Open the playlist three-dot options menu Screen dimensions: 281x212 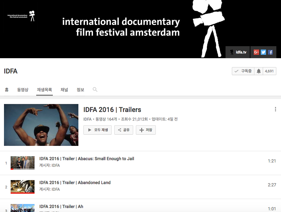click(x=275, y=109)
